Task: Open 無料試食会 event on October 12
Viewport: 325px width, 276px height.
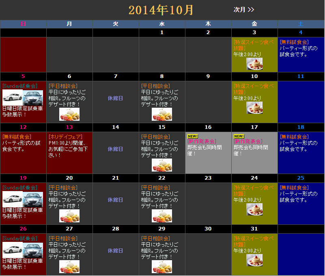Action: 17,137
